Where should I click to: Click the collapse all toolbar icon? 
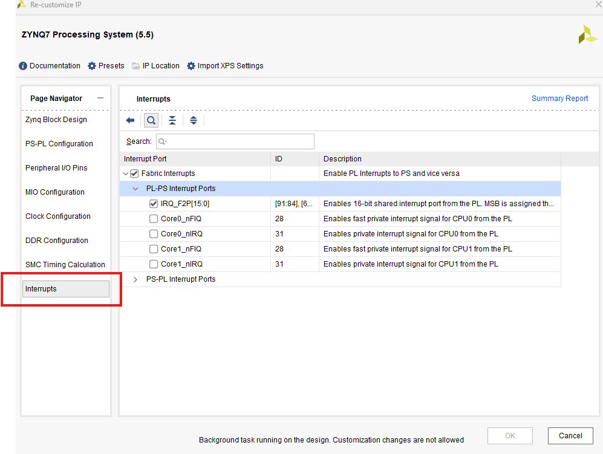tap(172, 120)
